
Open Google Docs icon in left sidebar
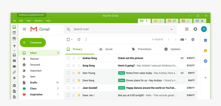point(14,91)
